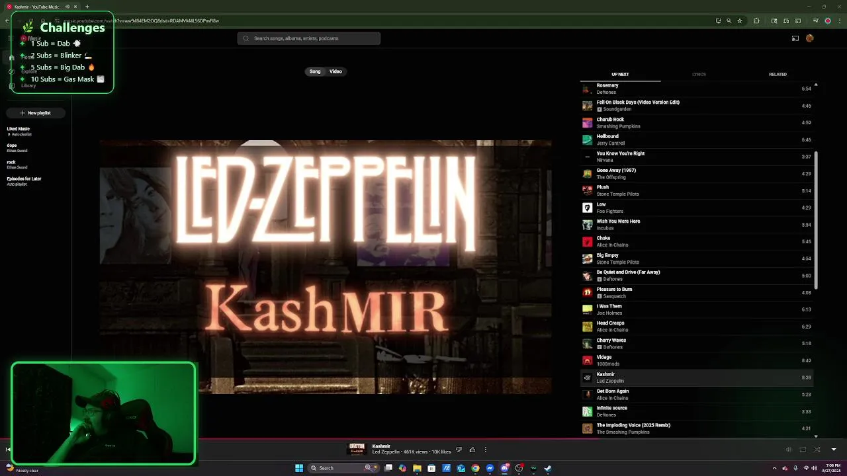This screenshot has width=847, height=476.
Task: Click the now-playing Kashmir queue row
Action: (697, 377)
